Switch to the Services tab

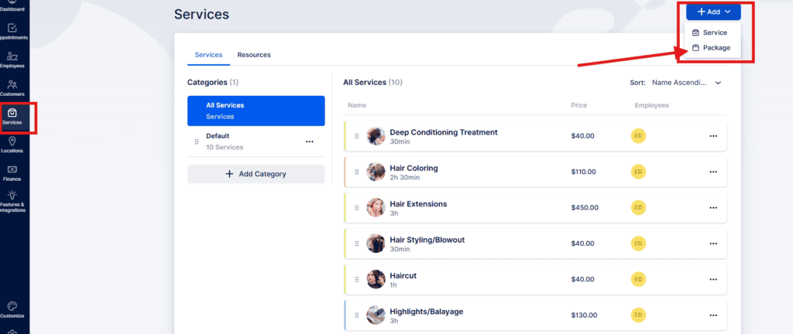(208, 55)
